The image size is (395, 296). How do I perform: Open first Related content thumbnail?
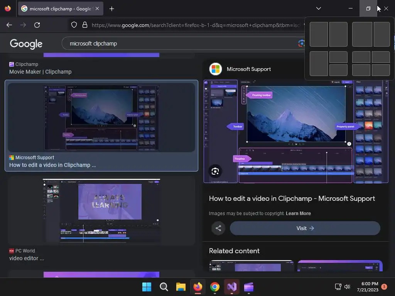[252, 266]
